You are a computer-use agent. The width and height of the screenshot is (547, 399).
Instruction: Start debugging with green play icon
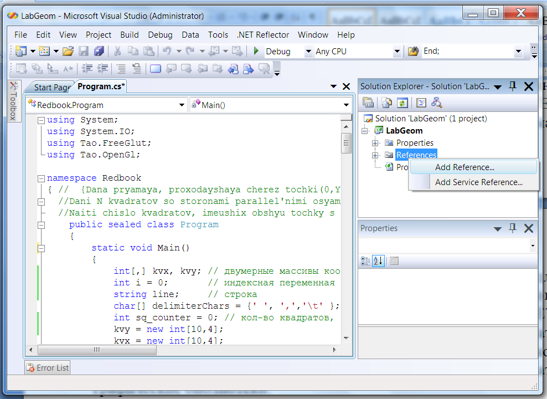pyautogui.click(x=256, y=51)
